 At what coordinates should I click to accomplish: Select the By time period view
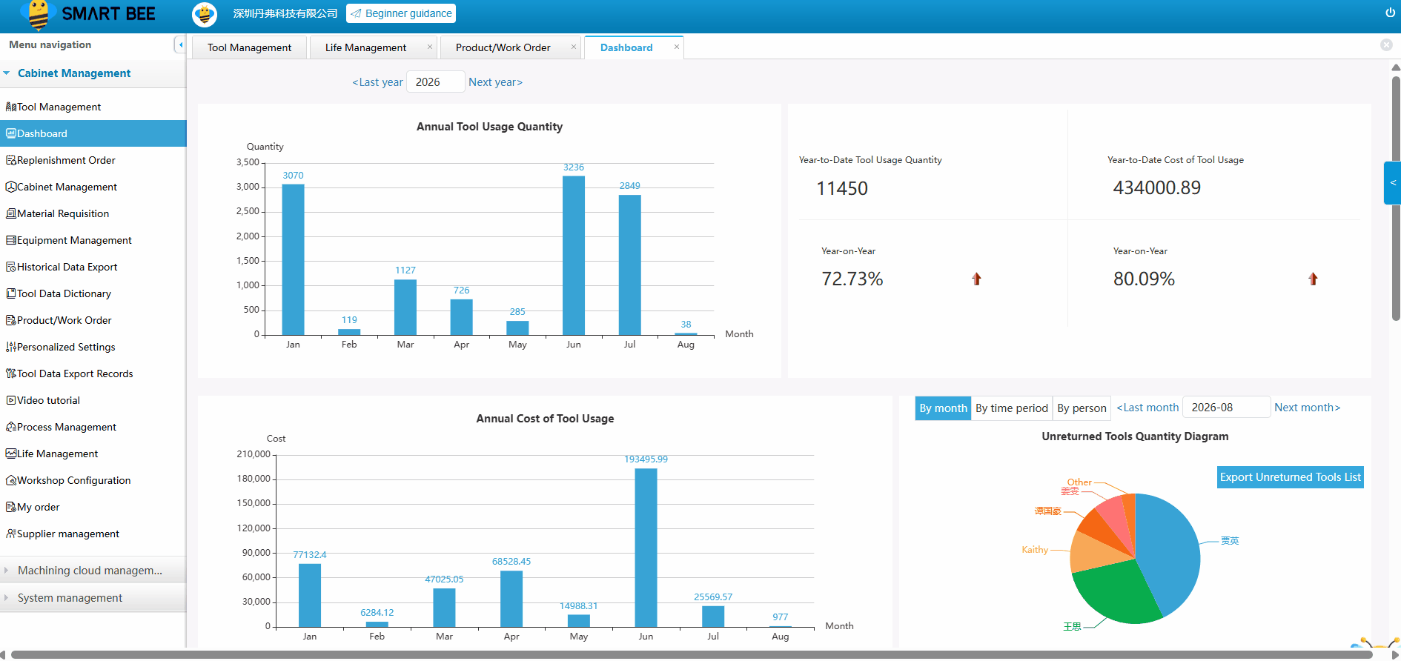[1012, 408]
